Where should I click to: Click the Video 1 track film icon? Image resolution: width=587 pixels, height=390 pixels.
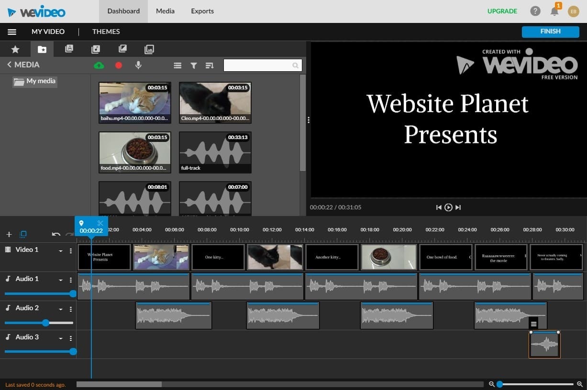coord(8,249)
